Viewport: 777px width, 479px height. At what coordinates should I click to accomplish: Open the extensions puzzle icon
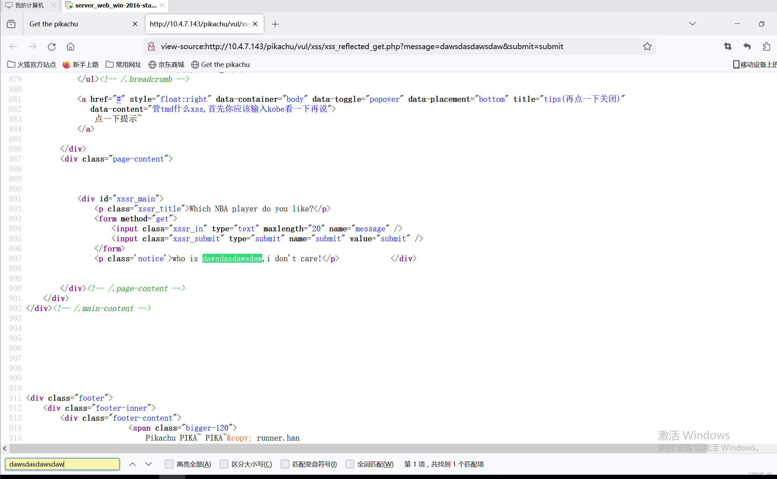[766, 47]
